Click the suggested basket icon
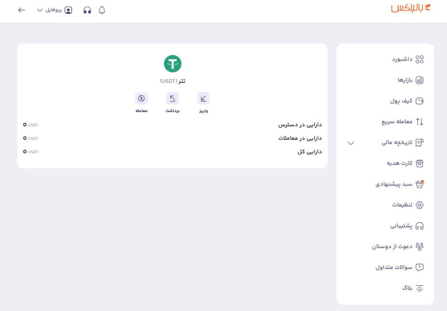Viewport: 447px width, 311px height. click(x=419, y=184)
